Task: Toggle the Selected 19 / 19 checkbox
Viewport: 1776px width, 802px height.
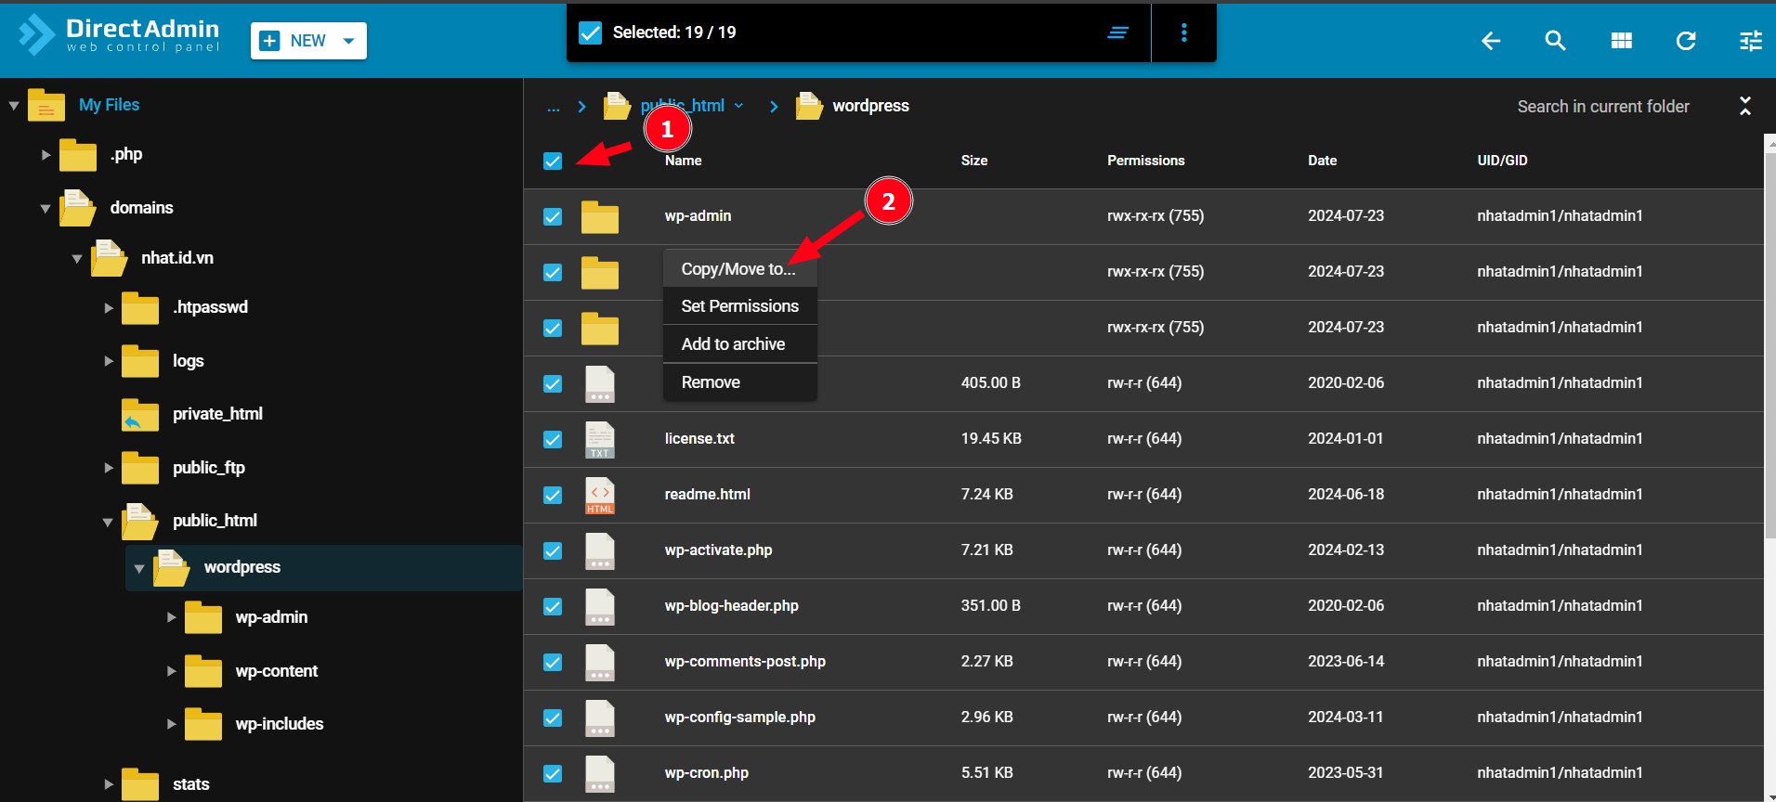Action: tap(591, 32)
